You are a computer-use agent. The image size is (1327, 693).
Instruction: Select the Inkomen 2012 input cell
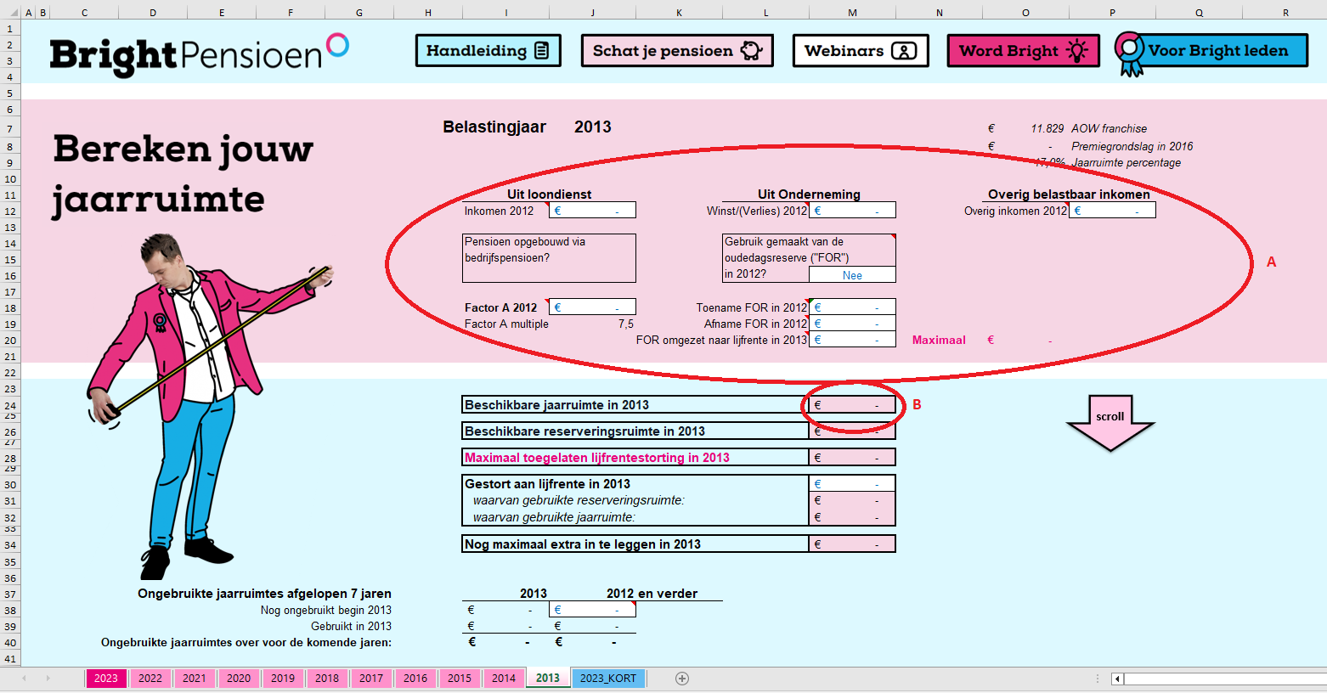click(592, 211)
